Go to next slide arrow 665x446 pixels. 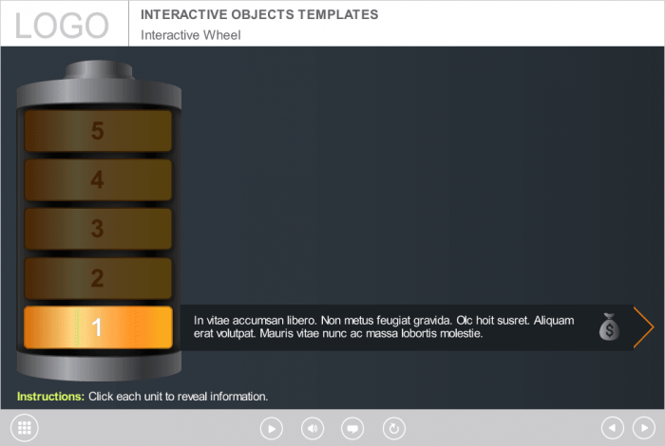[643, 428]
